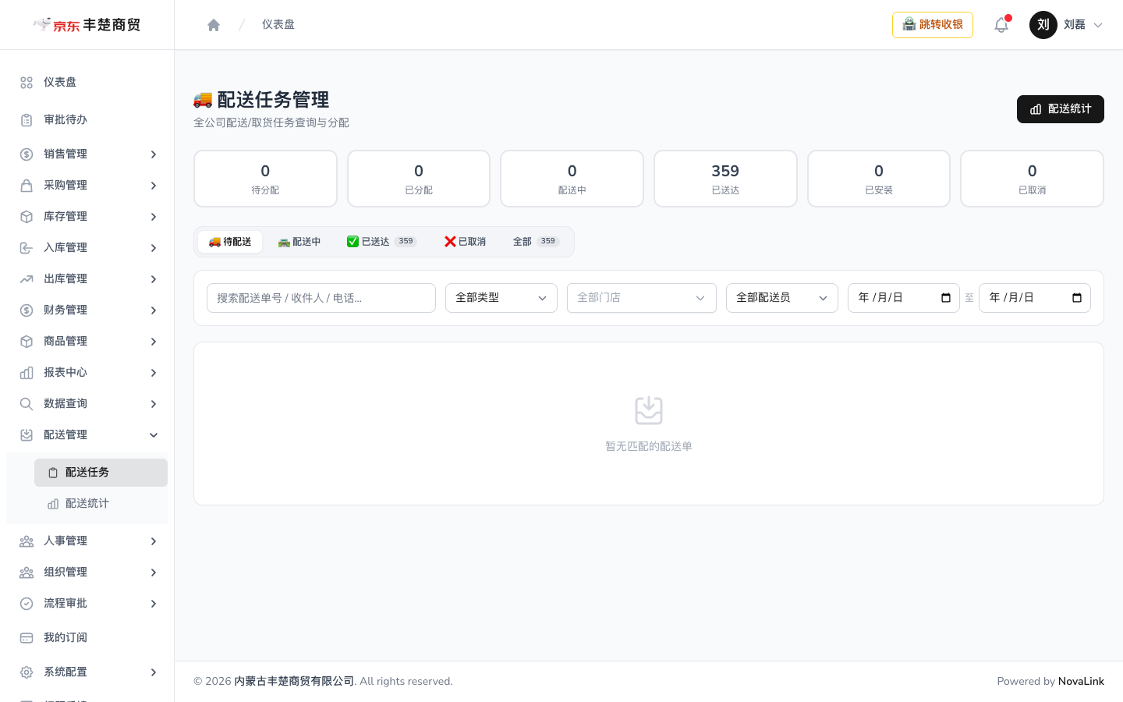
Task: Open 配送任务 in the sidebar submenu
Action: tap(101, 473)
